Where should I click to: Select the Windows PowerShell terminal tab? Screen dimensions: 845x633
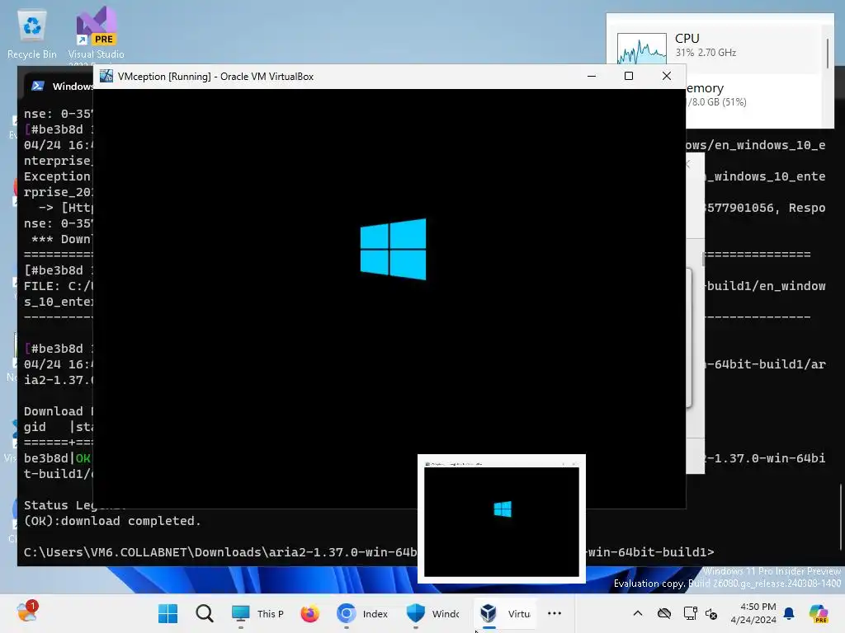[61, 86]
